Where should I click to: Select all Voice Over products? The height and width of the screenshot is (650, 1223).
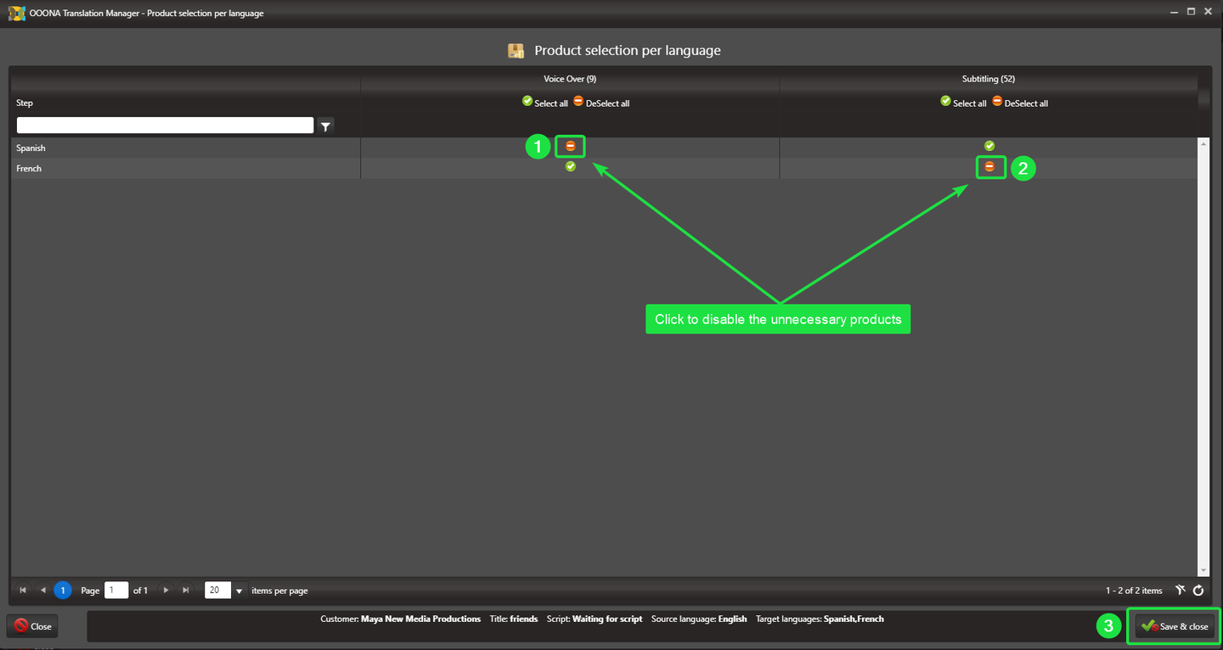click(x=545, y=103)
